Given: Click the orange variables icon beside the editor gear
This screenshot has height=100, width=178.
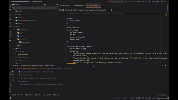Looking at the screenshot, I should pyautogui.click(x=63, y=10).
